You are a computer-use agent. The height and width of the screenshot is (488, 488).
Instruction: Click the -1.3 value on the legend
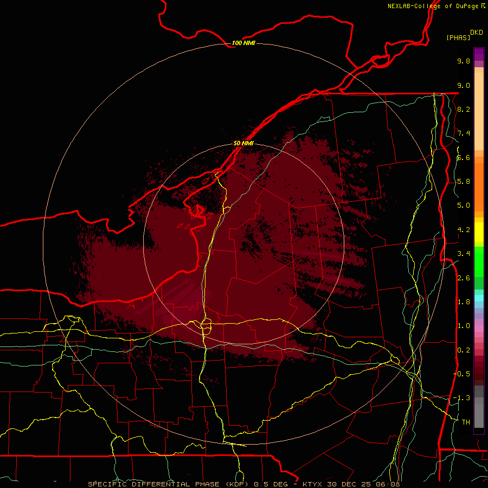[461, 398]
